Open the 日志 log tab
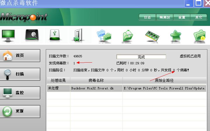Image resolution: width=210 pixels, height=131 pixels. pyautogui.click(x=147, y=17)
